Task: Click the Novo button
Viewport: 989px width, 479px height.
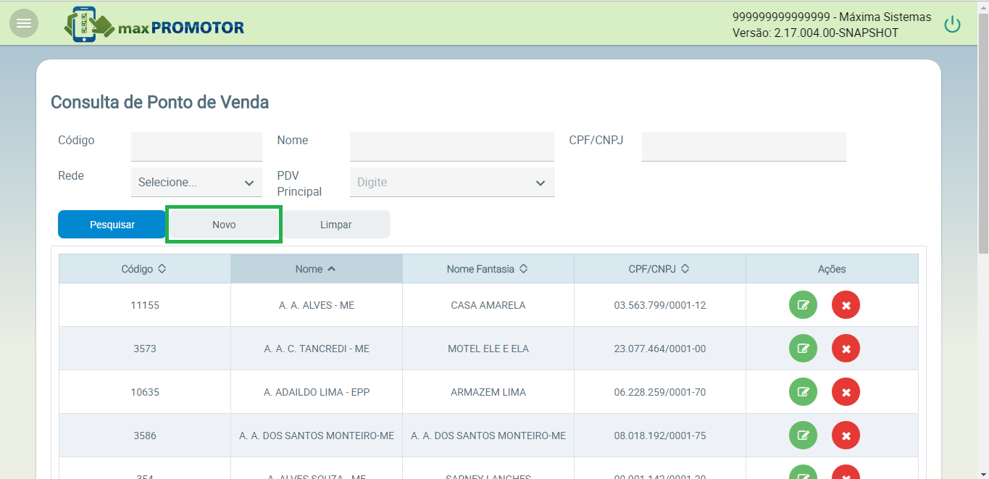Action: (224, 225)
